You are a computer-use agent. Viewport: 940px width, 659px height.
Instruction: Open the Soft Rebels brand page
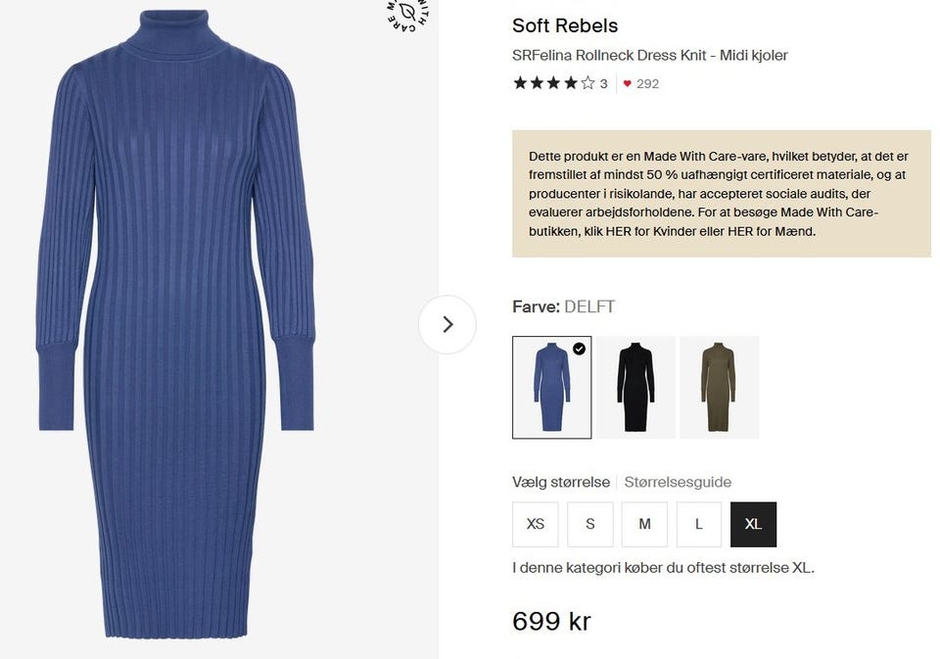(565, 25)
